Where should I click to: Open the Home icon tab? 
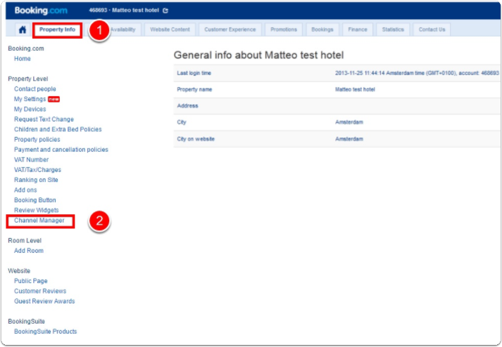23,30
